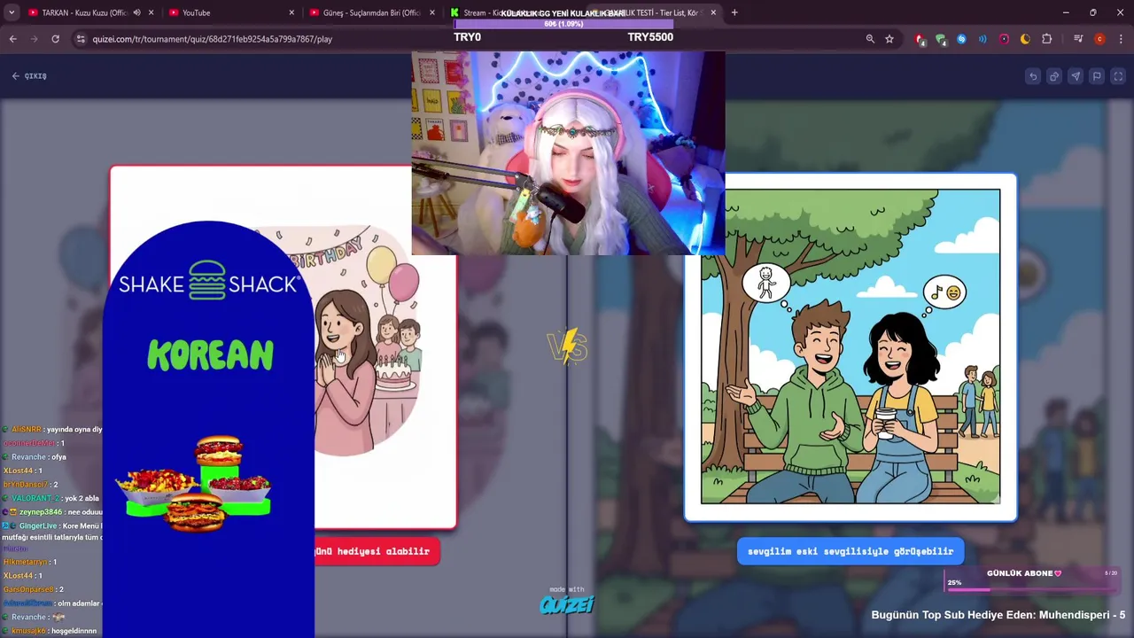Open the red extension with badge 4

[x=920, y=39]
